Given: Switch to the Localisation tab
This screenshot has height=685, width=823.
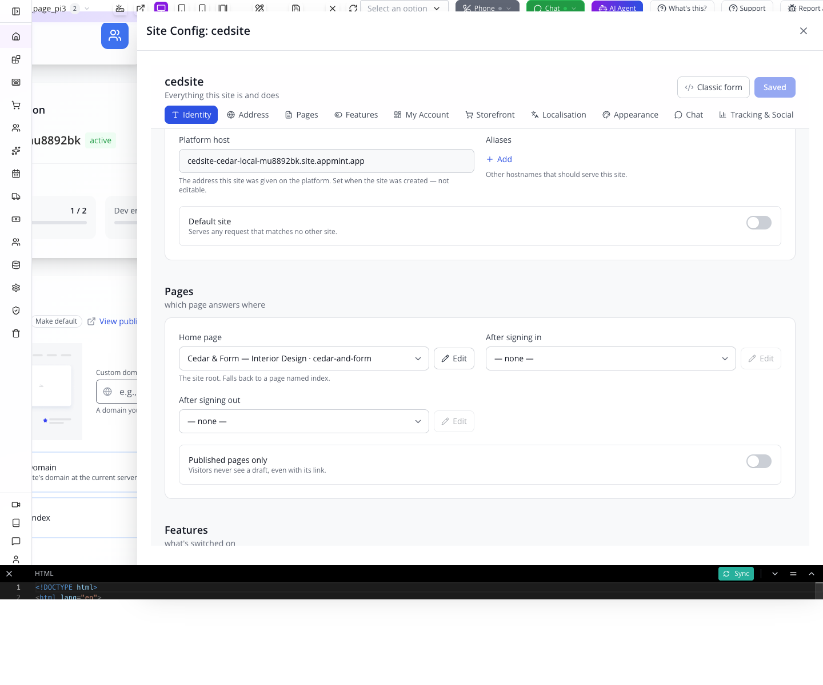Looking at the screenshot, I should 558,115.
